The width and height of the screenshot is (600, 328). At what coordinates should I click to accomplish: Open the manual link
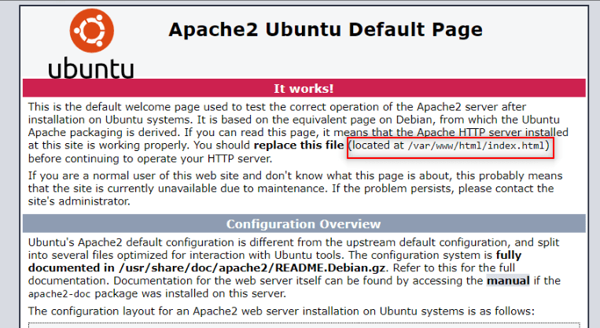coord(508,281)
